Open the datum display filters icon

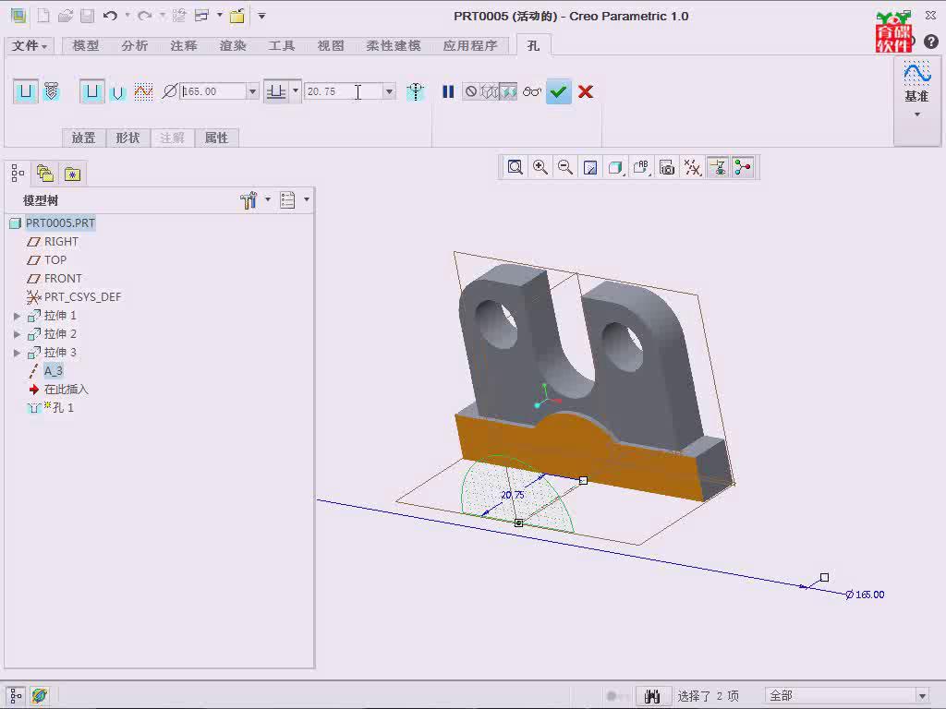tap(693, 167)
